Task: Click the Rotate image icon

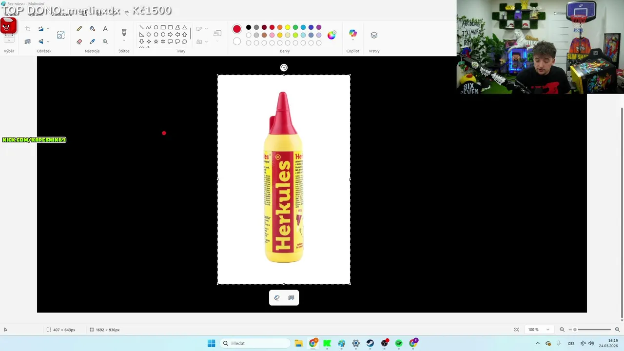Action: (x=41, y=29)
